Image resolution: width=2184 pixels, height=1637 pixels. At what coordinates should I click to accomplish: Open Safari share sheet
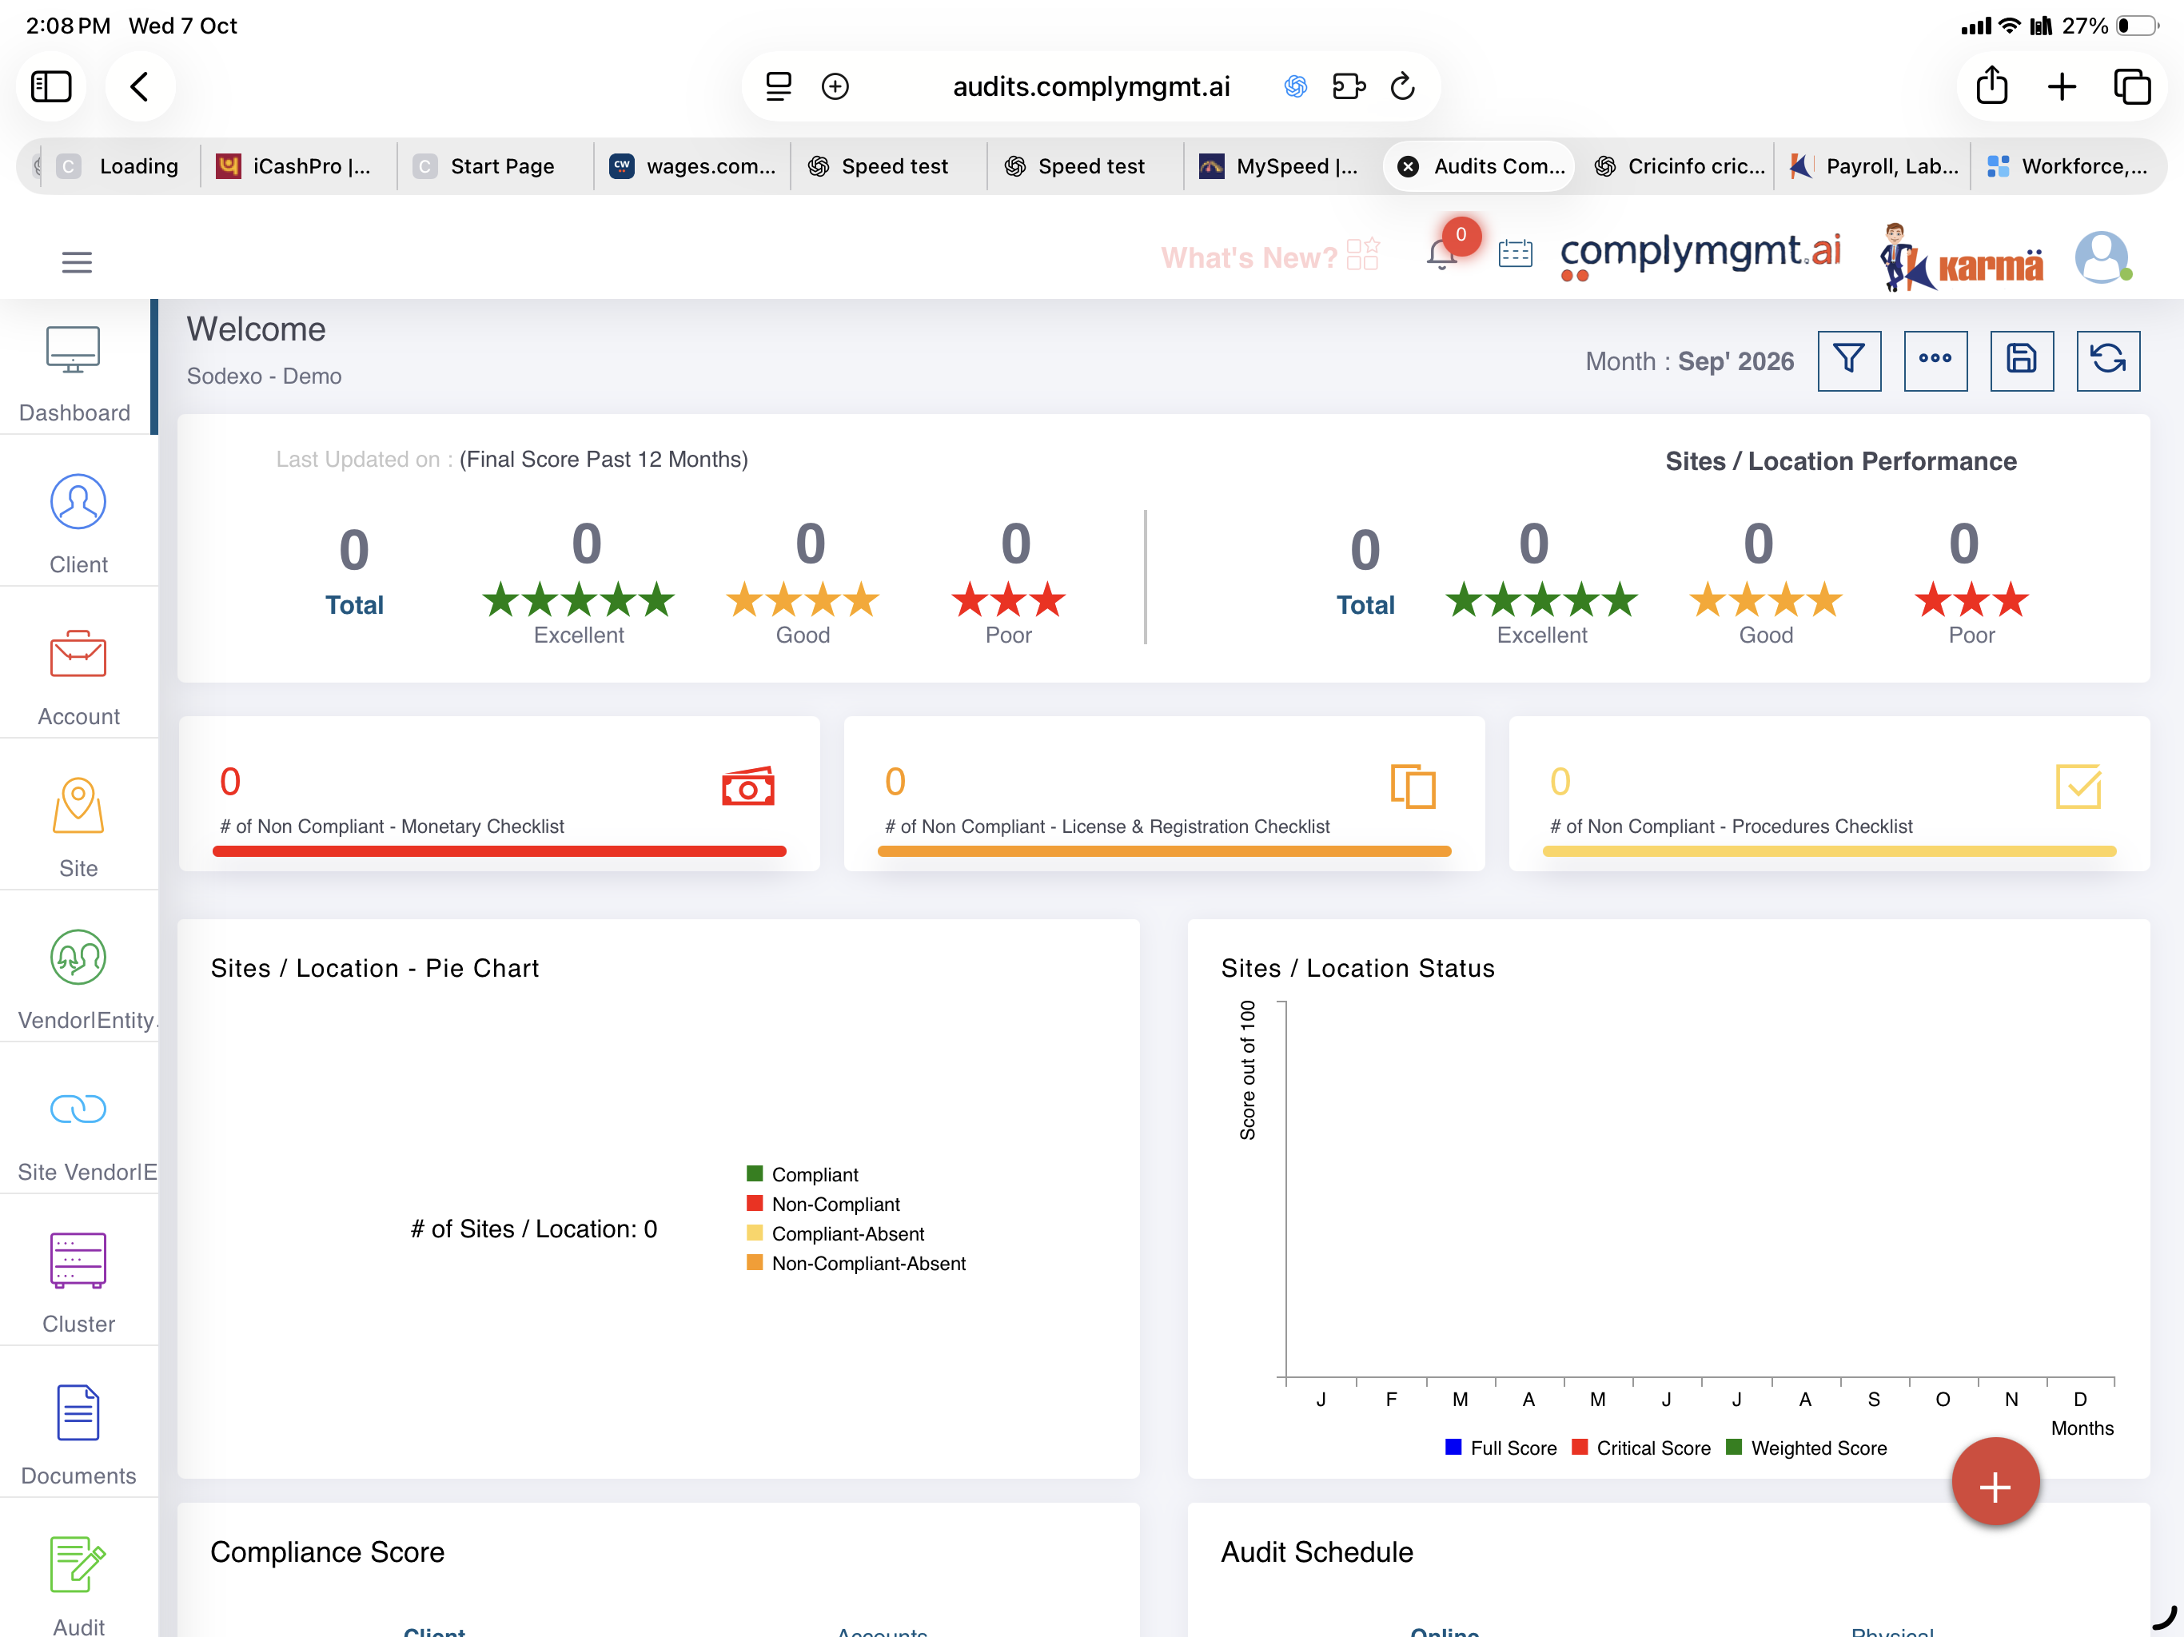[1992, 86]
